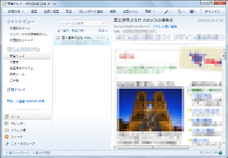This screenshot has width=228, height=158.
Task: Click 無料・大容量 Hotmail 作成 link
Action: coord(25,101)
